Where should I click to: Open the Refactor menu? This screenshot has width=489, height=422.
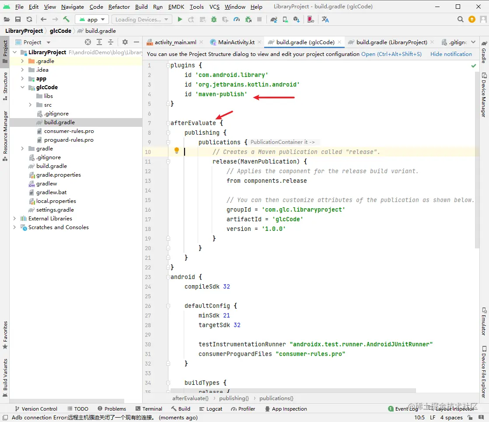pyautogui.click(x=119, y=7)
